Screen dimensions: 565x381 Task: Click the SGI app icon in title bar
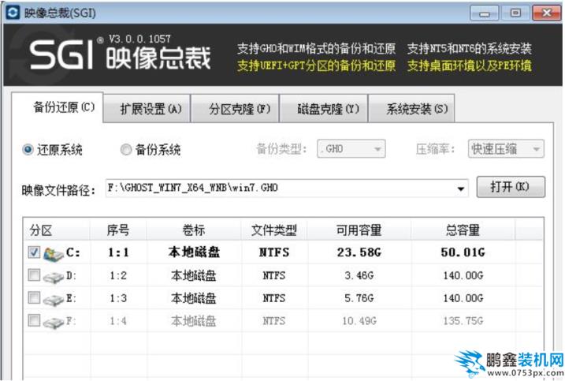13,13
